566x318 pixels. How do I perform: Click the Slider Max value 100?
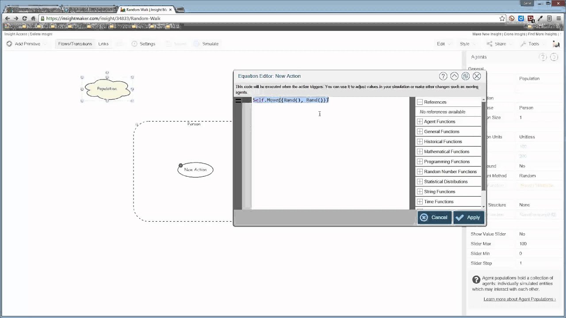pos(523,244)
